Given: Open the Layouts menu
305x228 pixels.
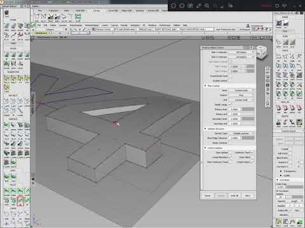Looking at the screenshot, I should tap(62, 25).
